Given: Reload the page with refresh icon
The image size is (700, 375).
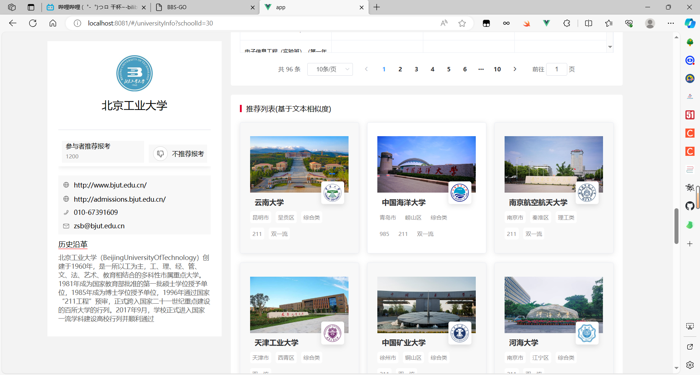Looking at the screenshot, I should click(x=33, y=23).
